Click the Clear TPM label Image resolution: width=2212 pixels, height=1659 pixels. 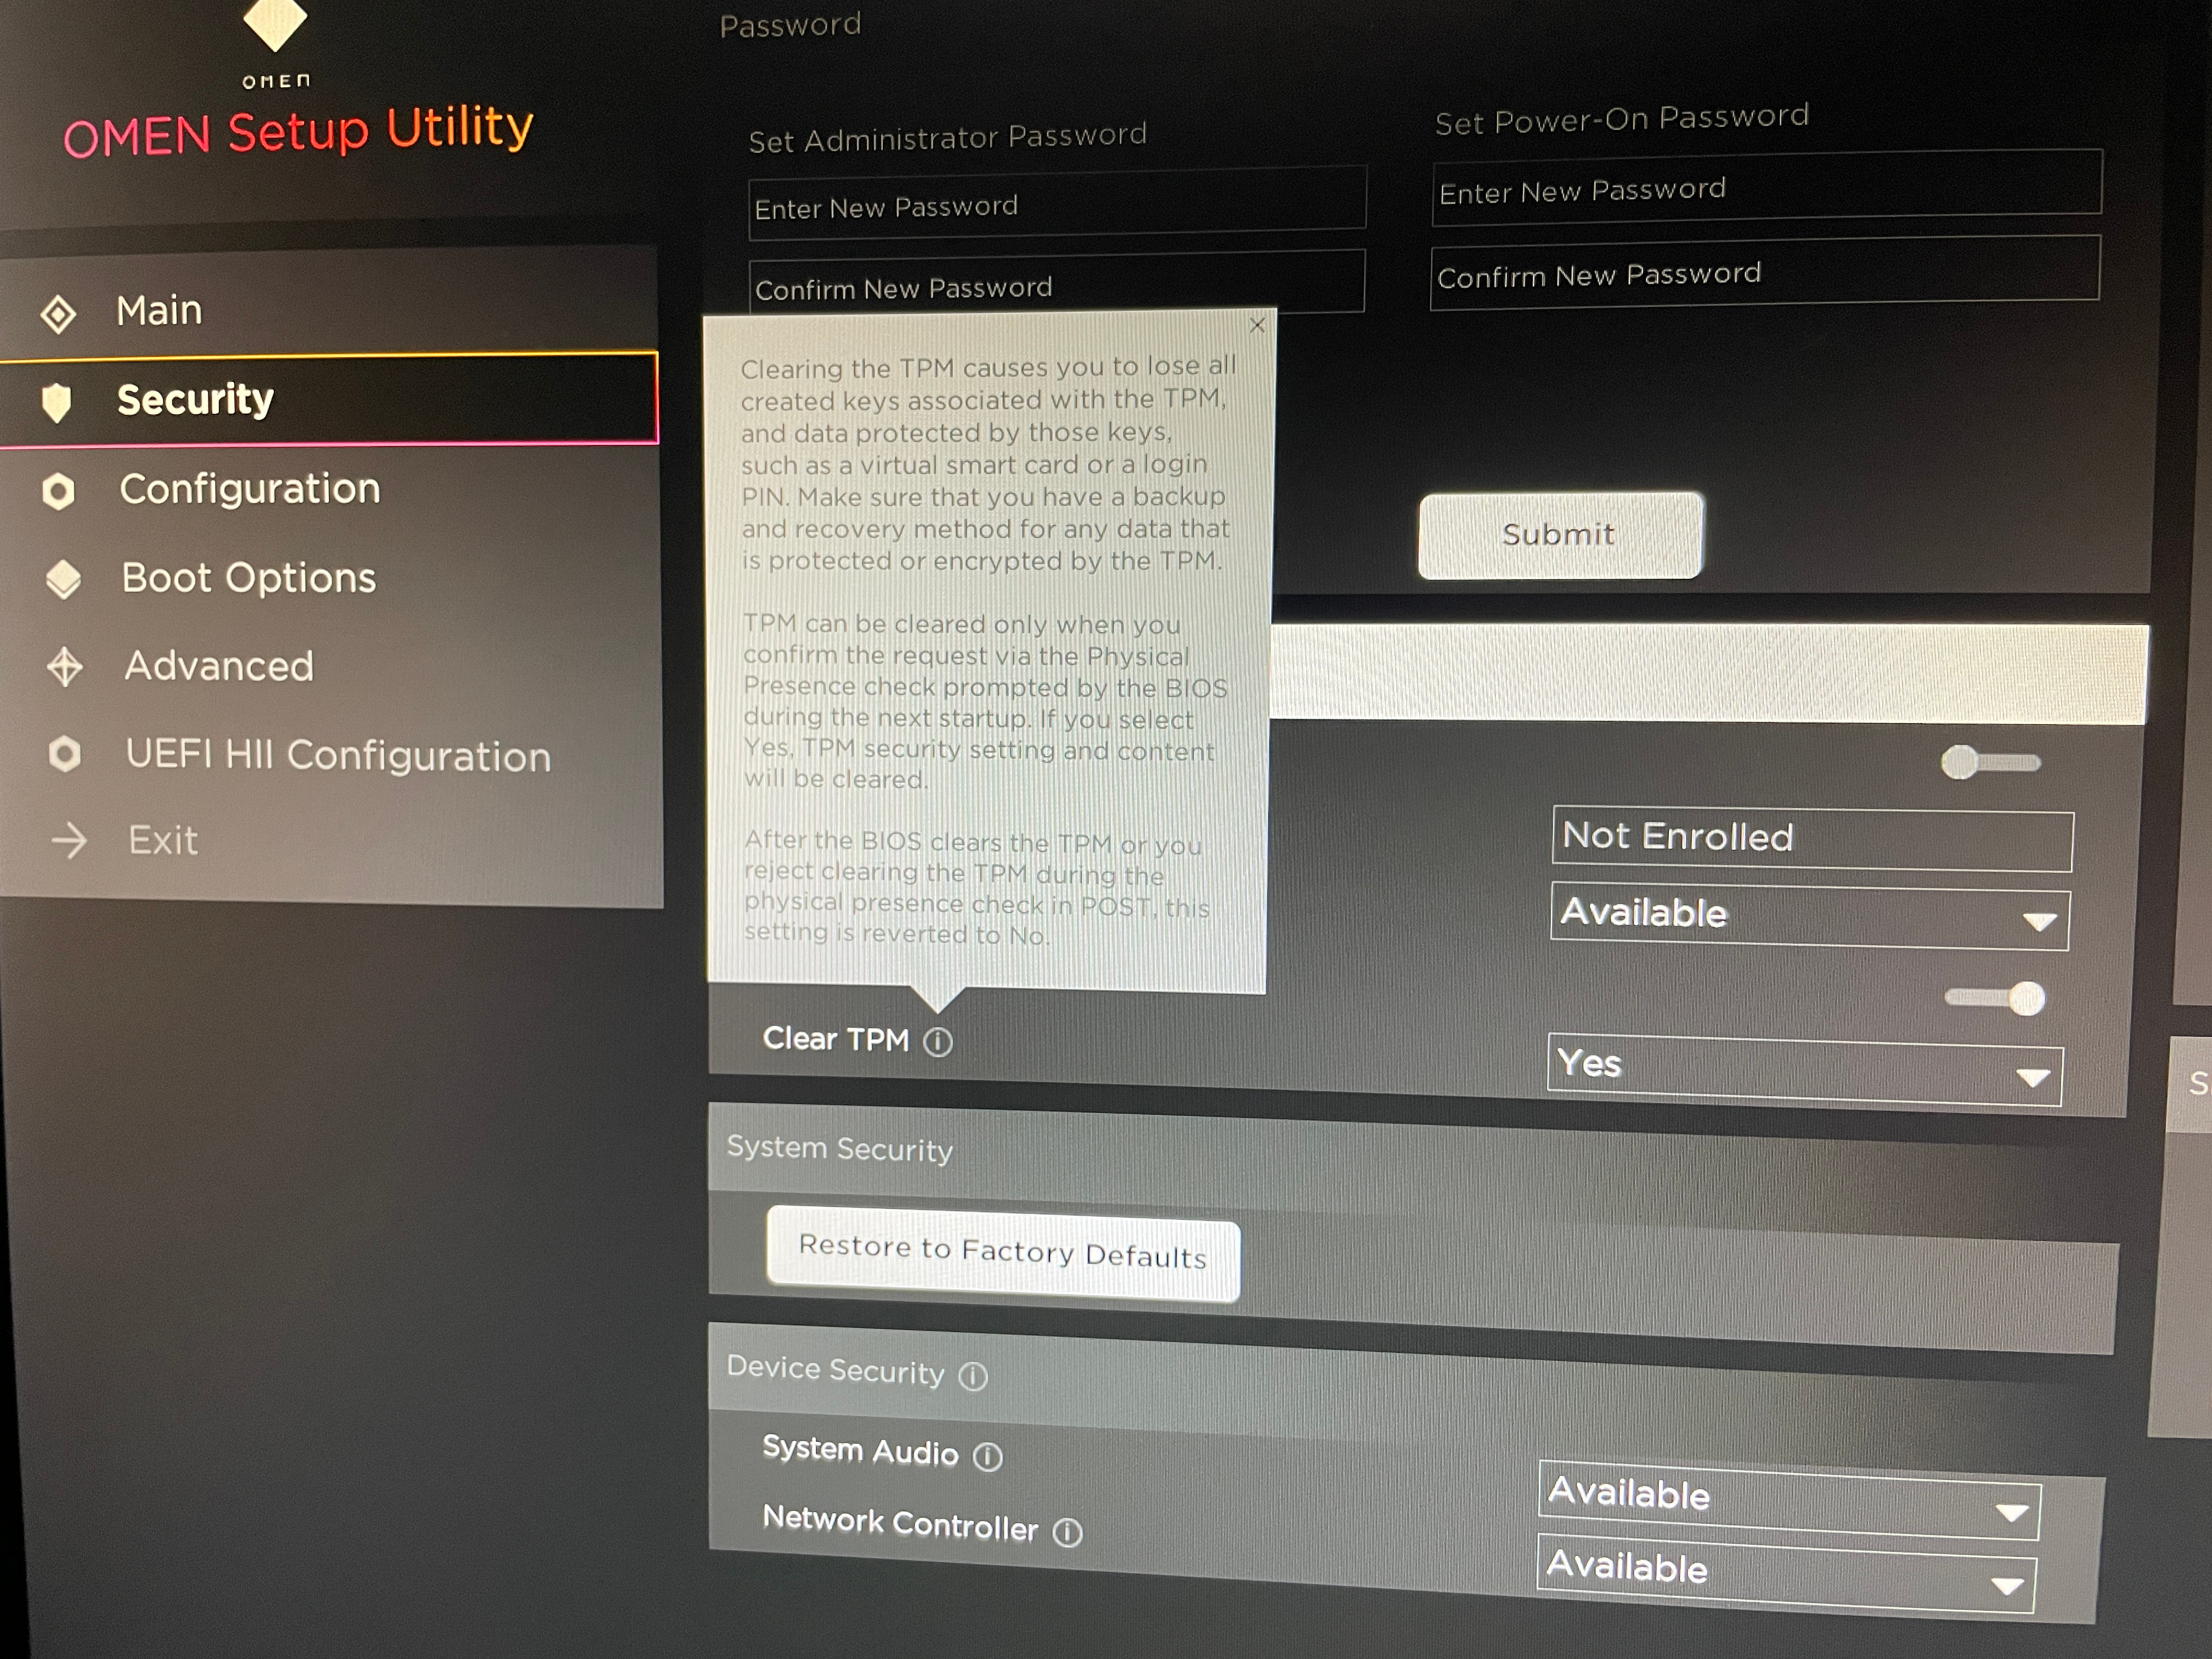point(836,1039)
